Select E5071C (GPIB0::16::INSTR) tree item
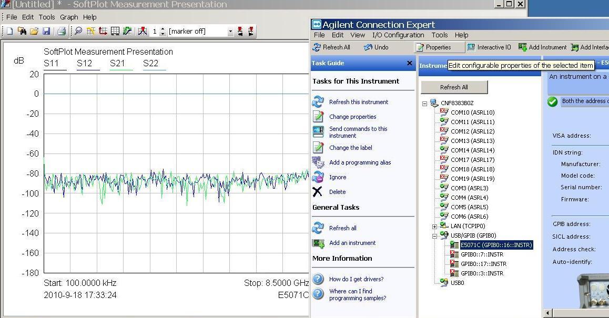Screen dimensions: 609x318 point(496,245)
